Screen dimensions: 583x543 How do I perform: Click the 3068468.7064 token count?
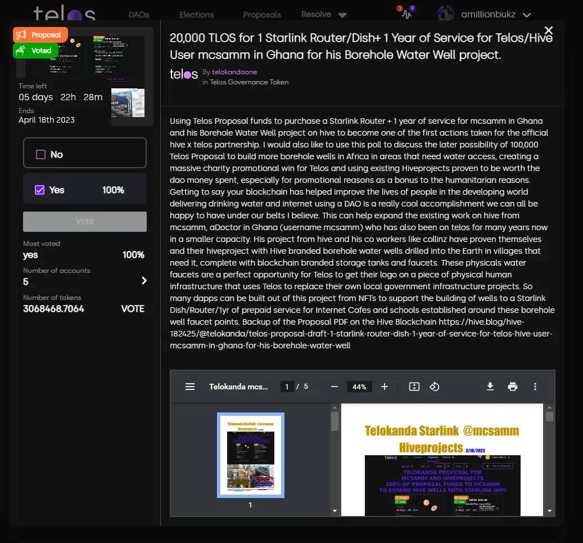(53, 308)
